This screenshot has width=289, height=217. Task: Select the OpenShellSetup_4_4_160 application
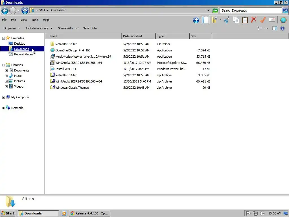click(x=73, y=50)
